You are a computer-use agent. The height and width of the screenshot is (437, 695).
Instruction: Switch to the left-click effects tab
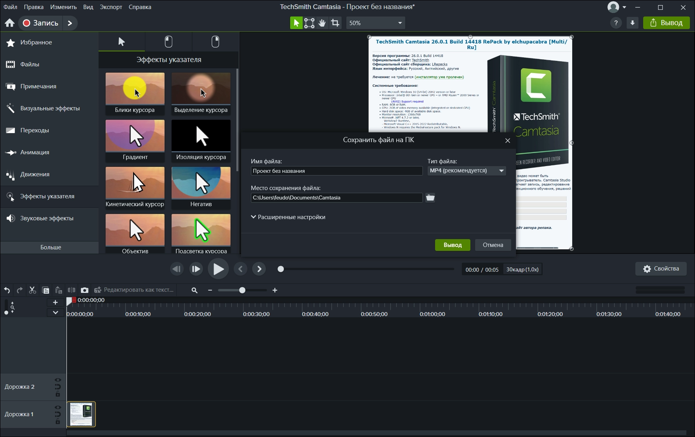(168, 42)
